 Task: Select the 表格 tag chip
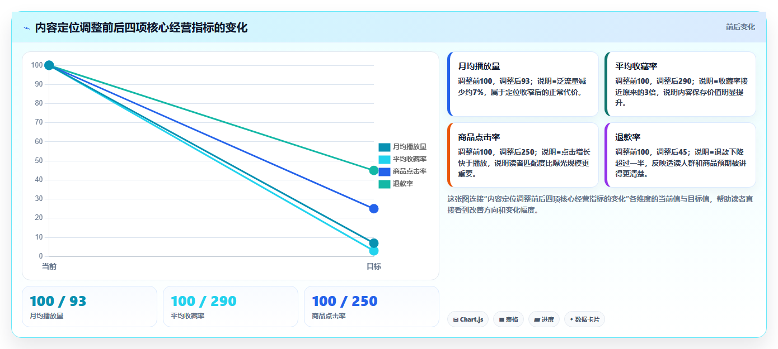pos(508,319)
